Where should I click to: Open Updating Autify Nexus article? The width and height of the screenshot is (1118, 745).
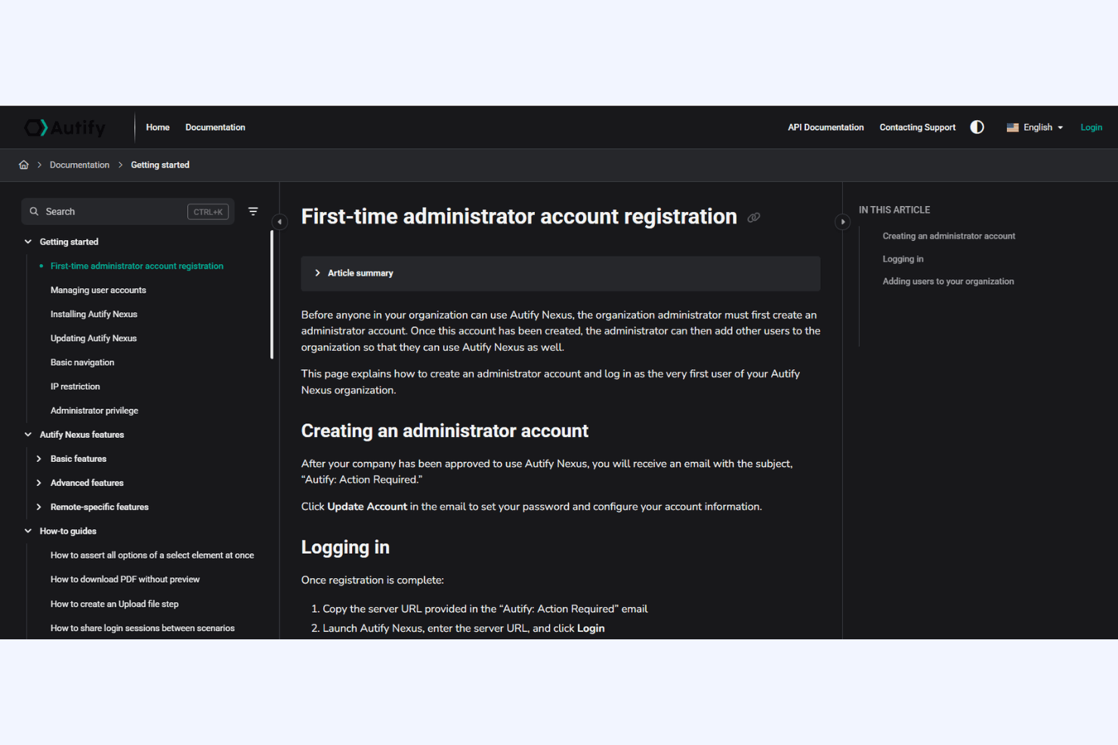(94, 338)
